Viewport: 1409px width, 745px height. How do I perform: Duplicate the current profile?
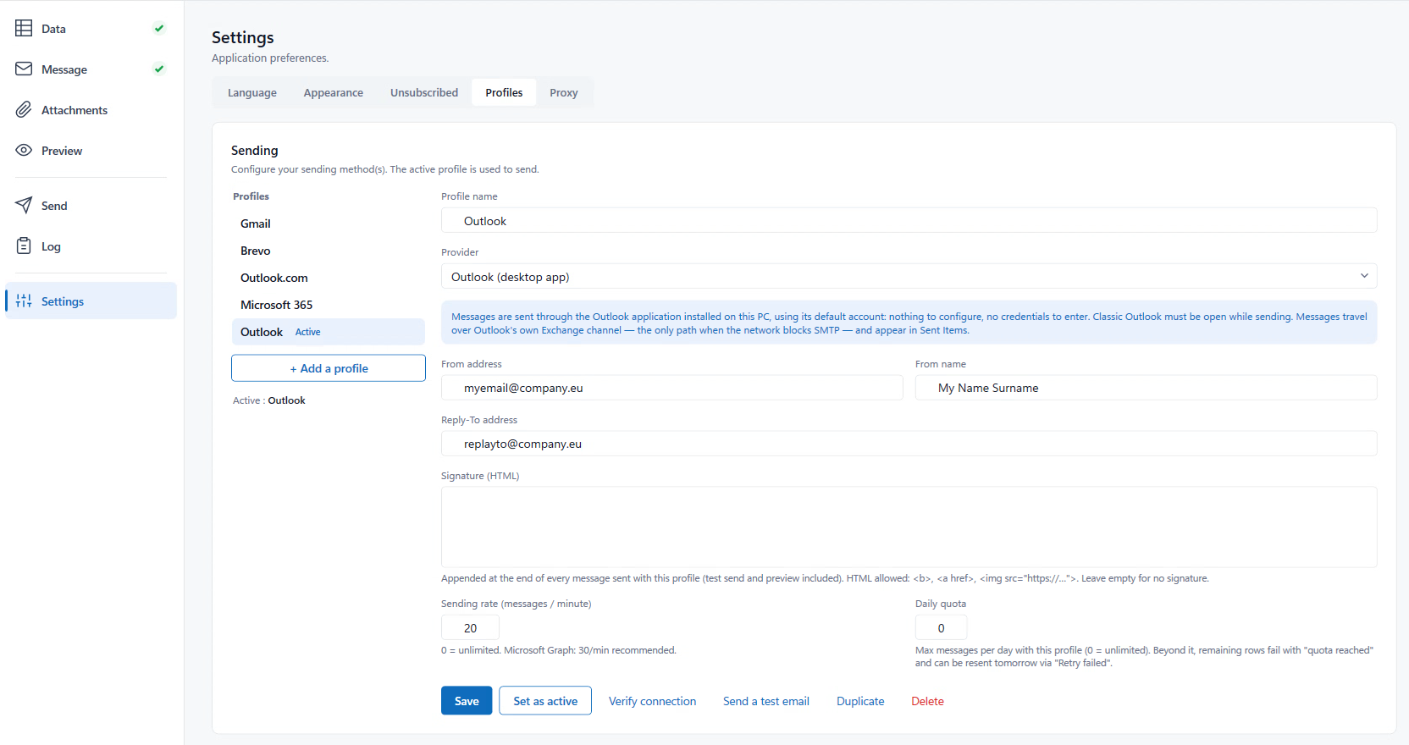[860, 701]
